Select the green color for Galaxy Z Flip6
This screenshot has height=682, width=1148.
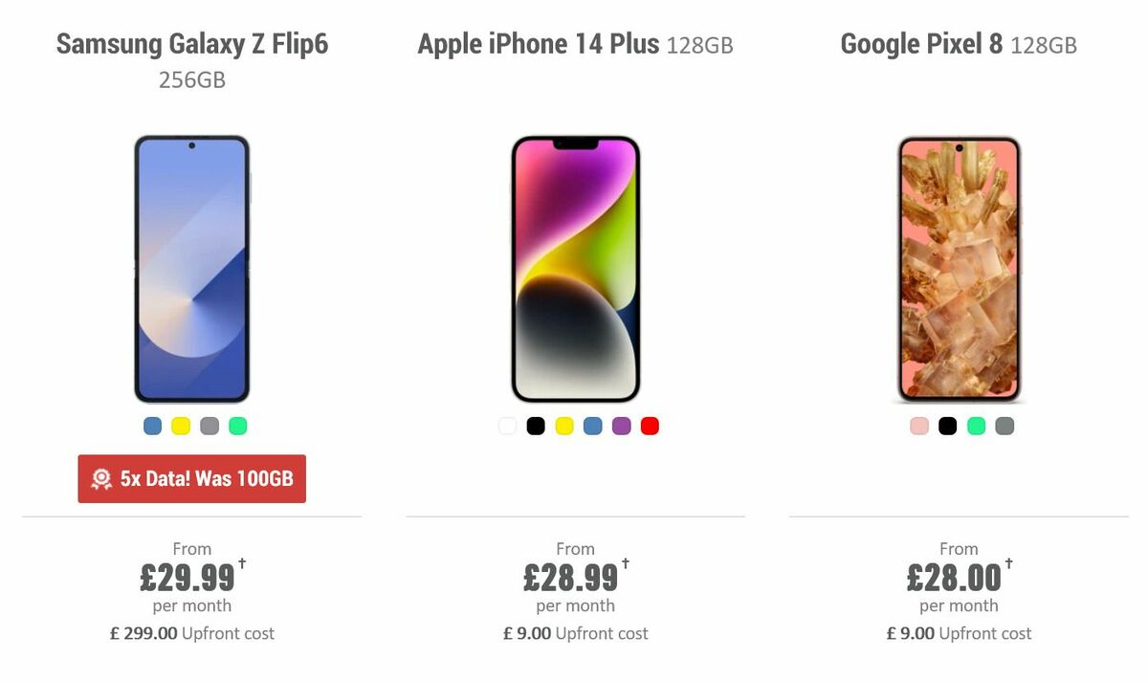[237, 427]
